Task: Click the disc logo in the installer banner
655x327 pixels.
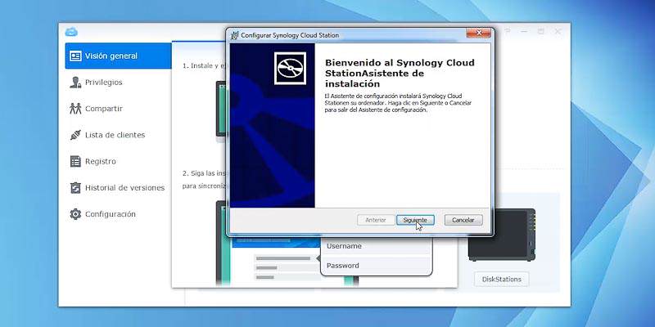Action: (x=290, y=69)
